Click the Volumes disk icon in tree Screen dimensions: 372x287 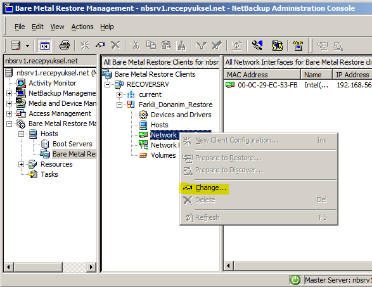[x=143, y=155]
